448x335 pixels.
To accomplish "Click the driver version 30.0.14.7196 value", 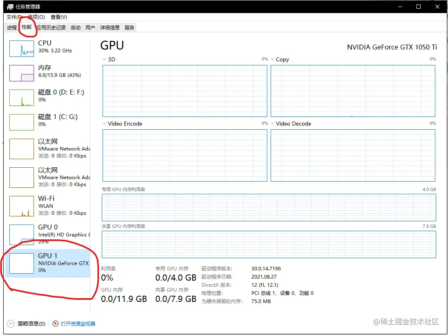I will pyautogui.click(x=266, y=268).
